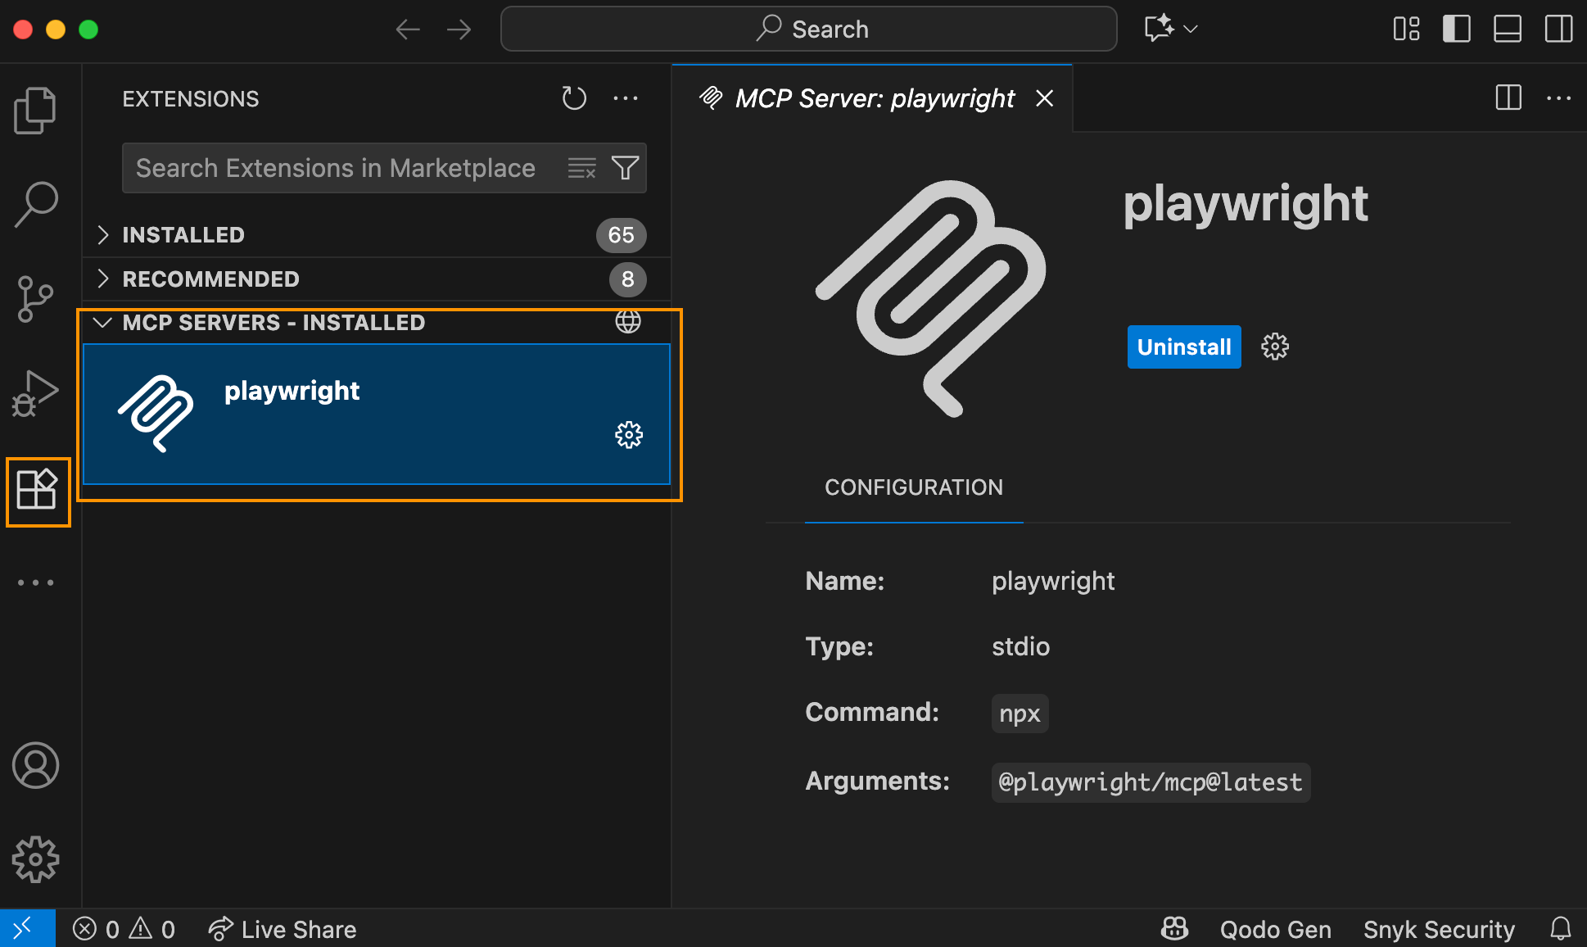This screenshot has width=1587, height=947.
Task: Toggle the bottom panel visibility
Action: 1507,29
